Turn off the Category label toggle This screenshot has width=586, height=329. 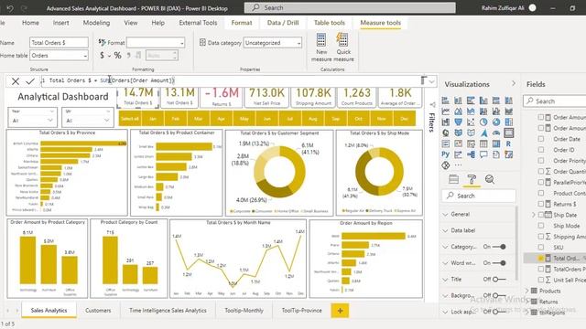pos(499,247)
